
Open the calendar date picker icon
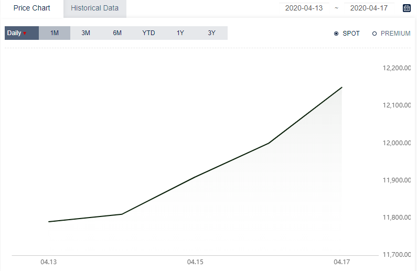(x=407, y=8)
